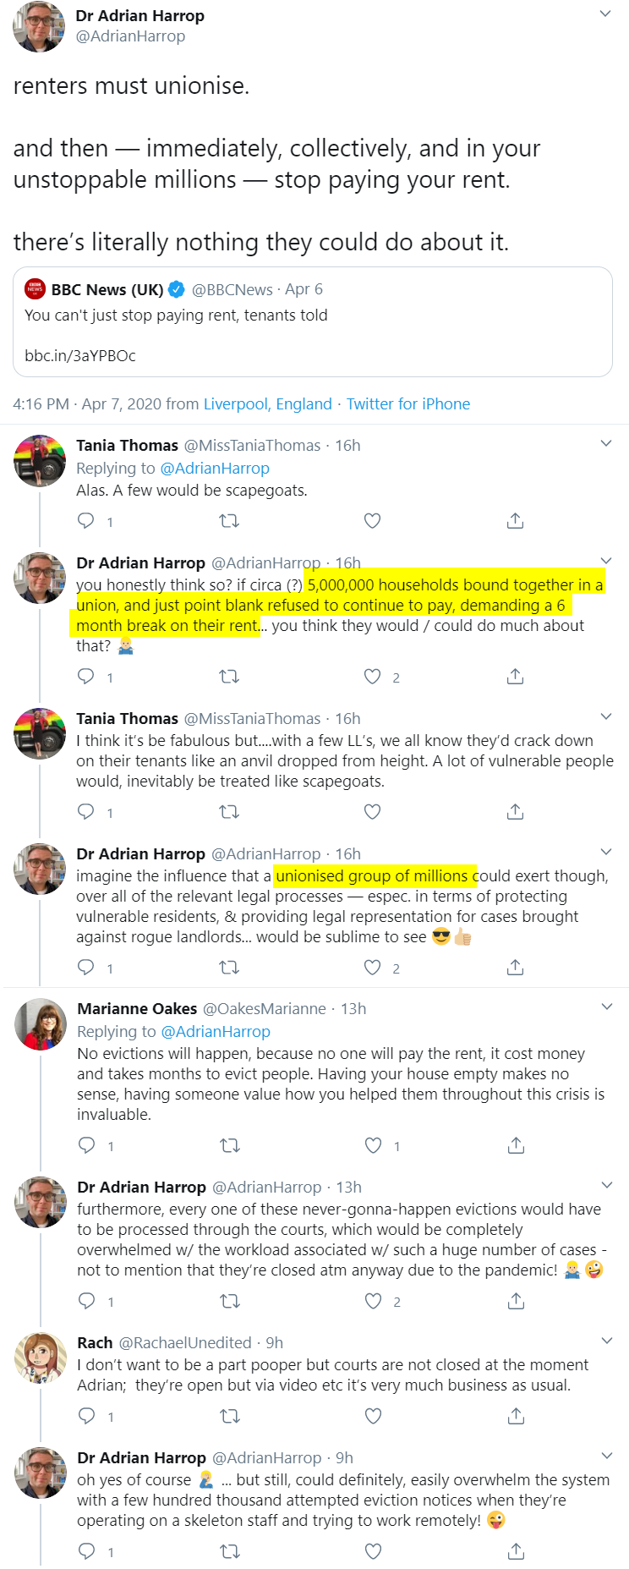Viewport: 629px width, 1569px height.
Task: Retweet Adrian's 'unionised group of millions' tweet
Action: pyautogui.click(x=229, y=968)
